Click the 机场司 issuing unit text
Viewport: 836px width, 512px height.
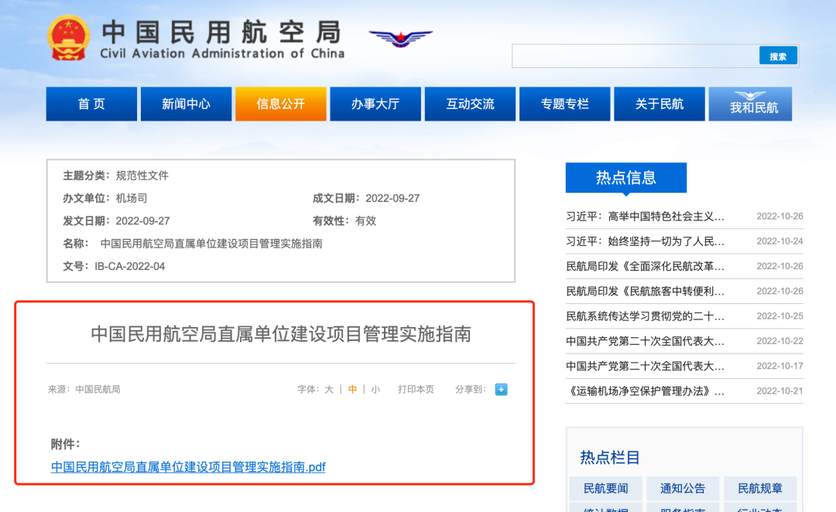pyautogui.click(x=132, y=198)
